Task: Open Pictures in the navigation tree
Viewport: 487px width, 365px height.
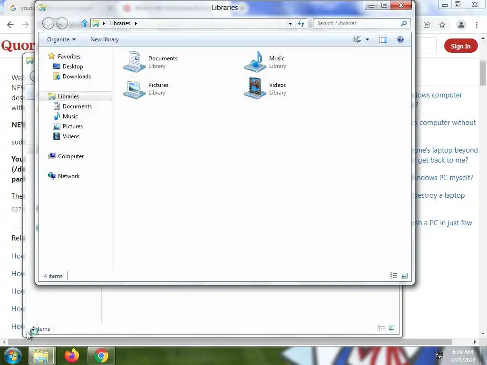Action: tap(73, 126)
